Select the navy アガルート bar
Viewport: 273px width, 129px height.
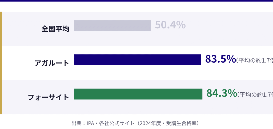pos(137,60)
